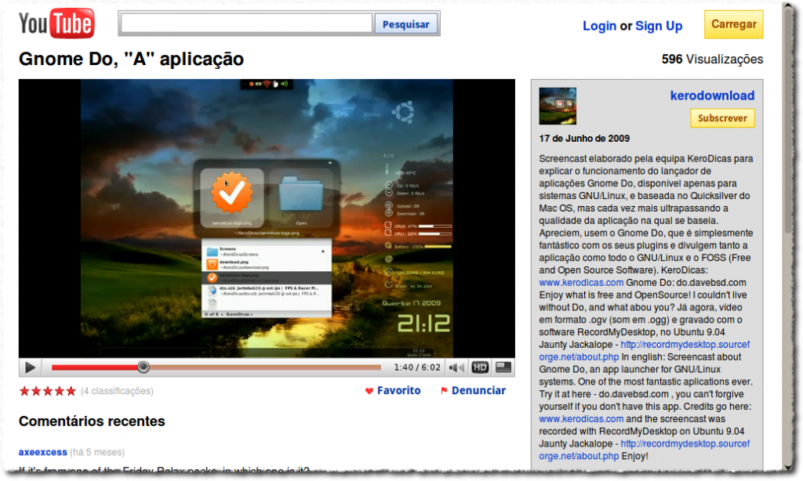Add video to favorites via Favorito
This screenshot has height=481, width=803.
(398, 390)
